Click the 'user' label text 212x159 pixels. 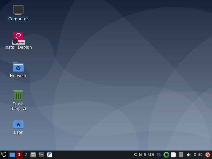tap(18, 132)
